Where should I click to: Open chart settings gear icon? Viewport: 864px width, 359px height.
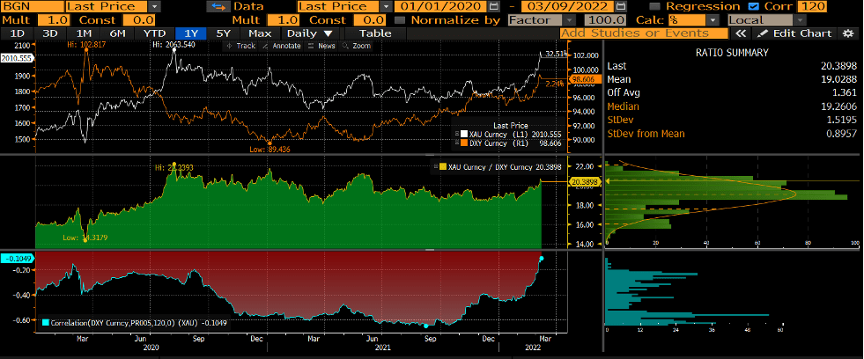coord(847,33)
